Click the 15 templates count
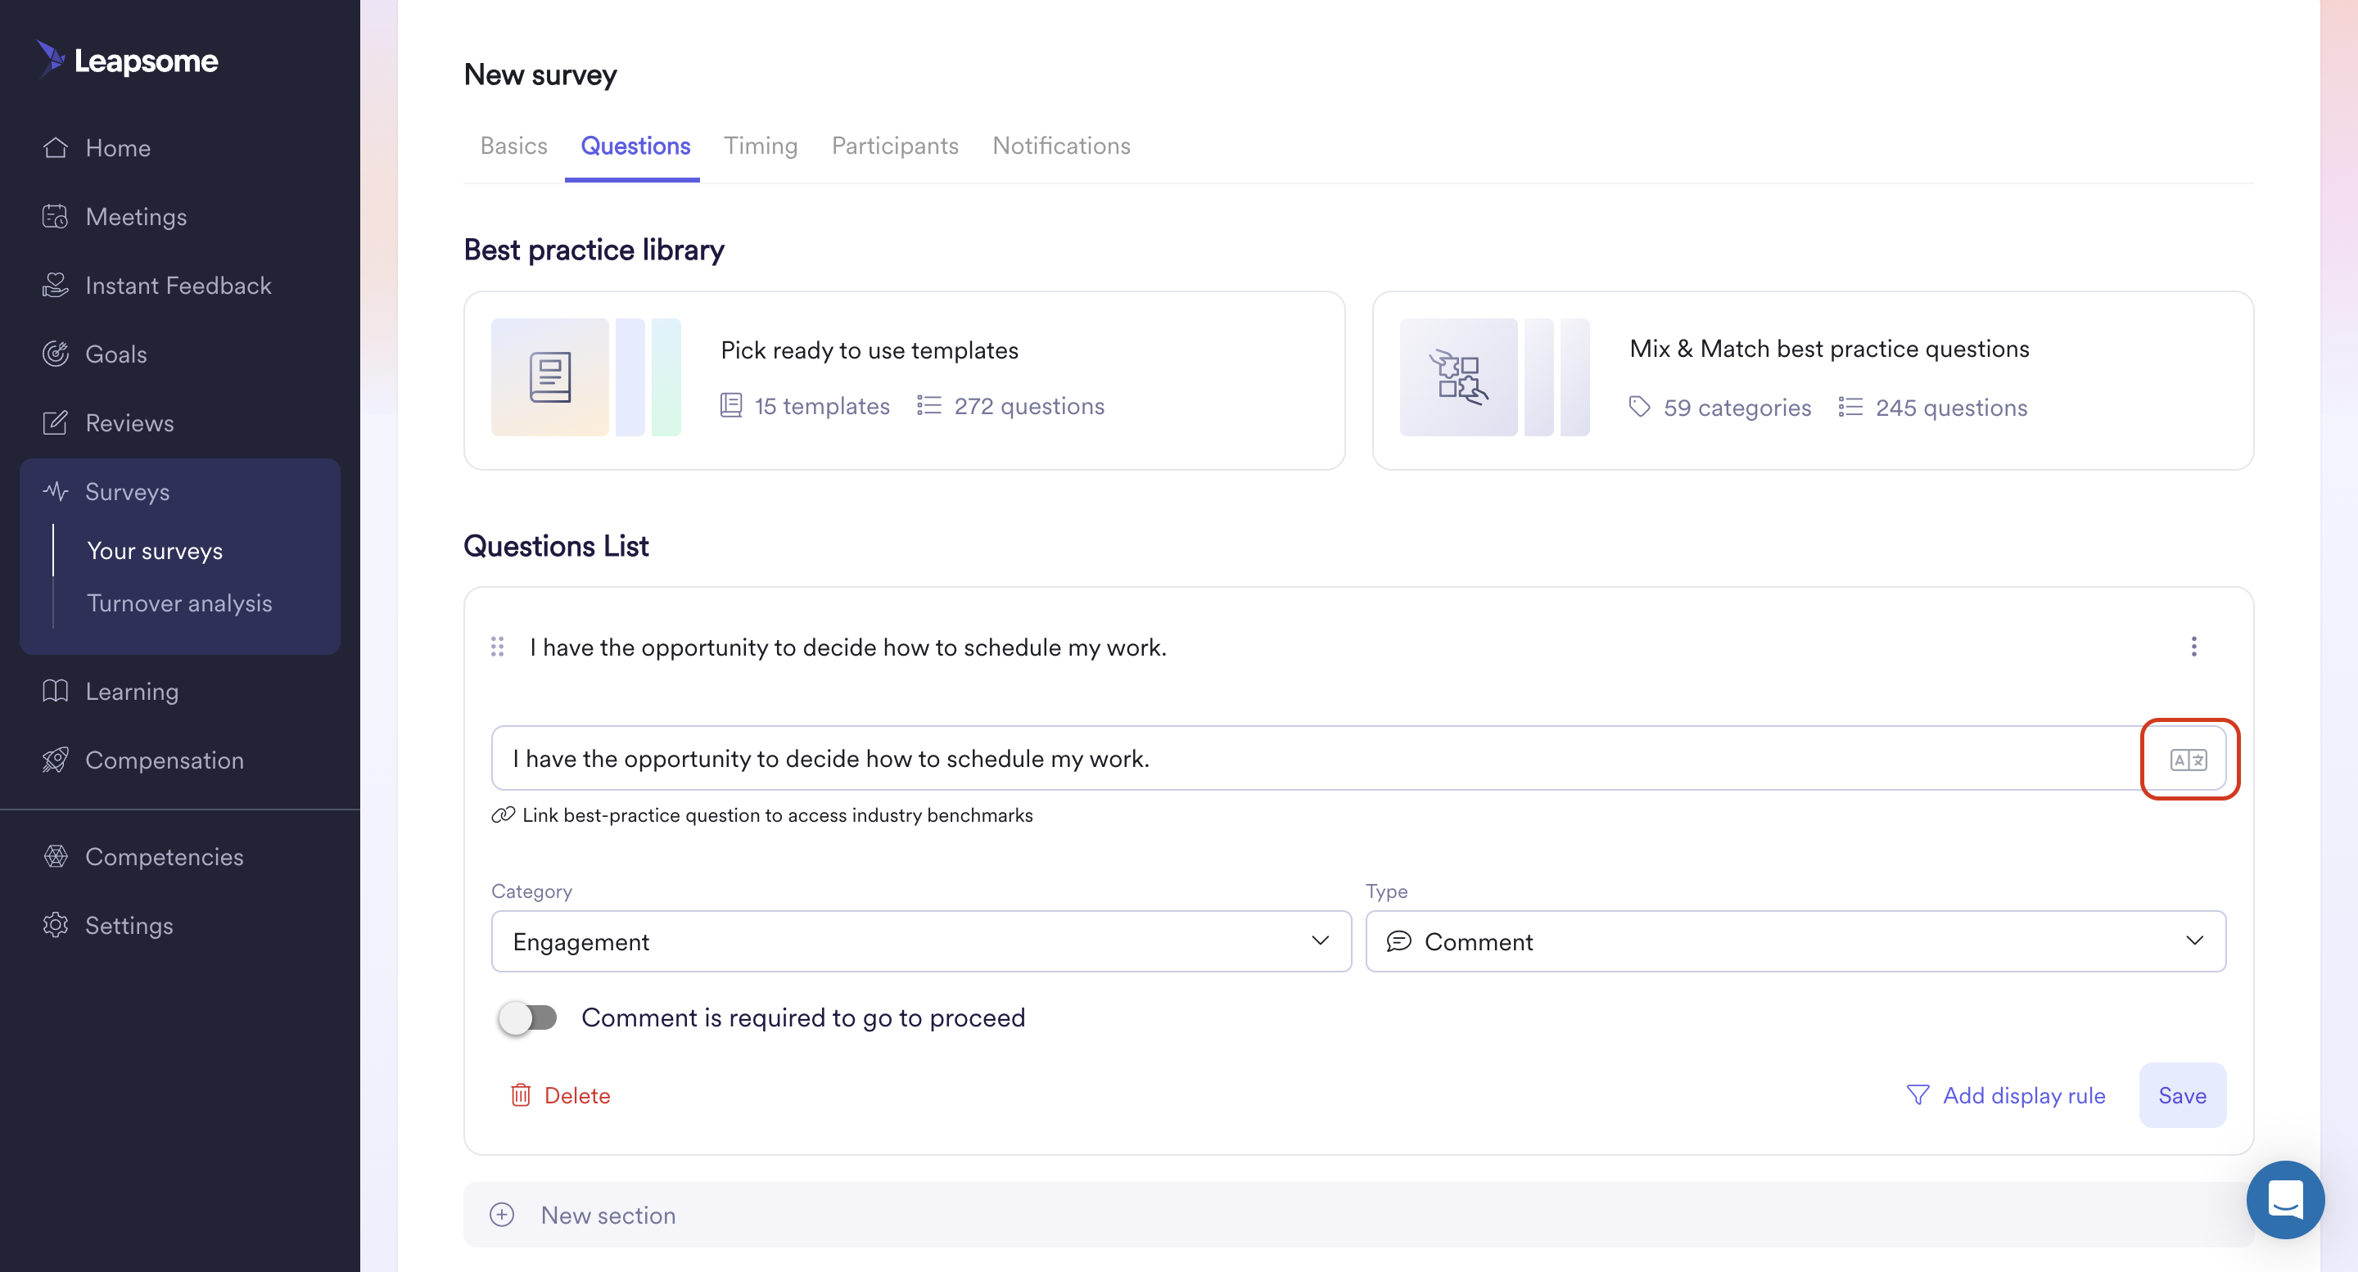 805,405
